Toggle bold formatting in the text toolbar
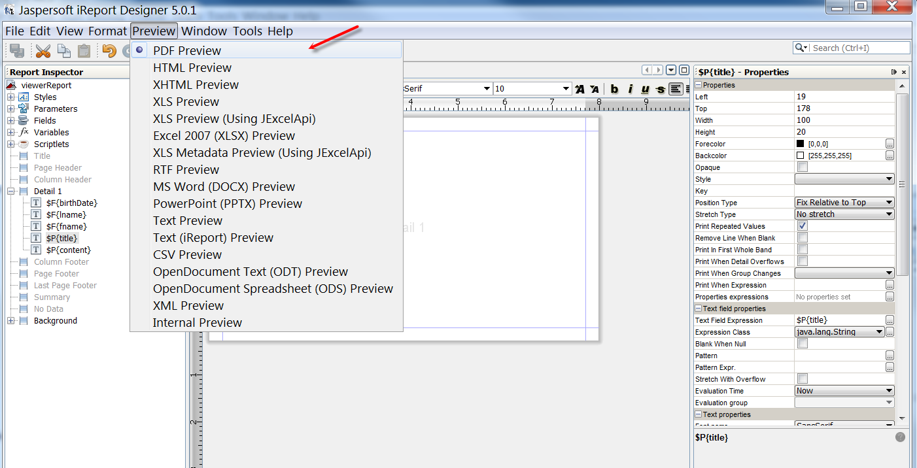The image size is (917, 468). (614, 88)
